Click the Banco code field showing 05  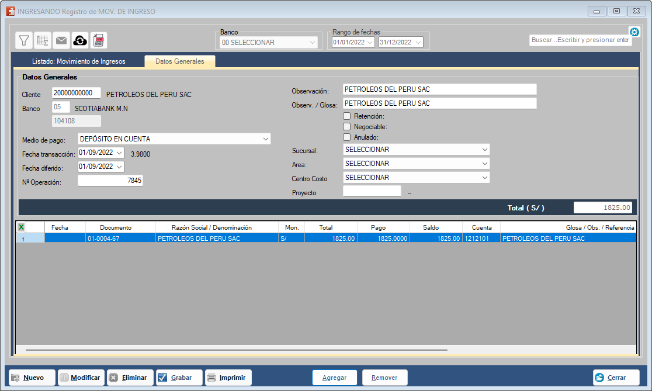[61, 108]
